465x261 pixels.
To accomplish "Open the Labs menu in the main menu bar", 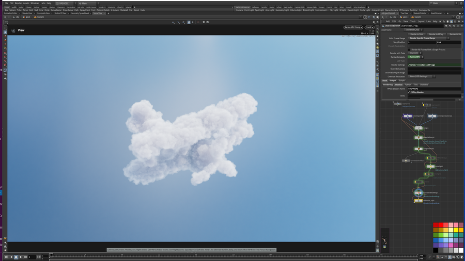I will 43,3.
